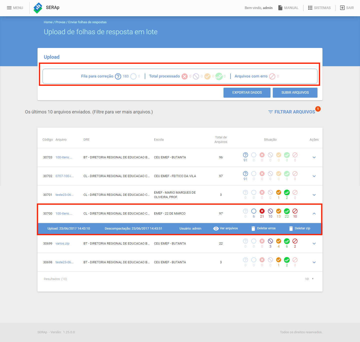Click the Arquivos com erro red slash icon
The height and width of the screenshot is (342, 360).
[x=272, y=76]
